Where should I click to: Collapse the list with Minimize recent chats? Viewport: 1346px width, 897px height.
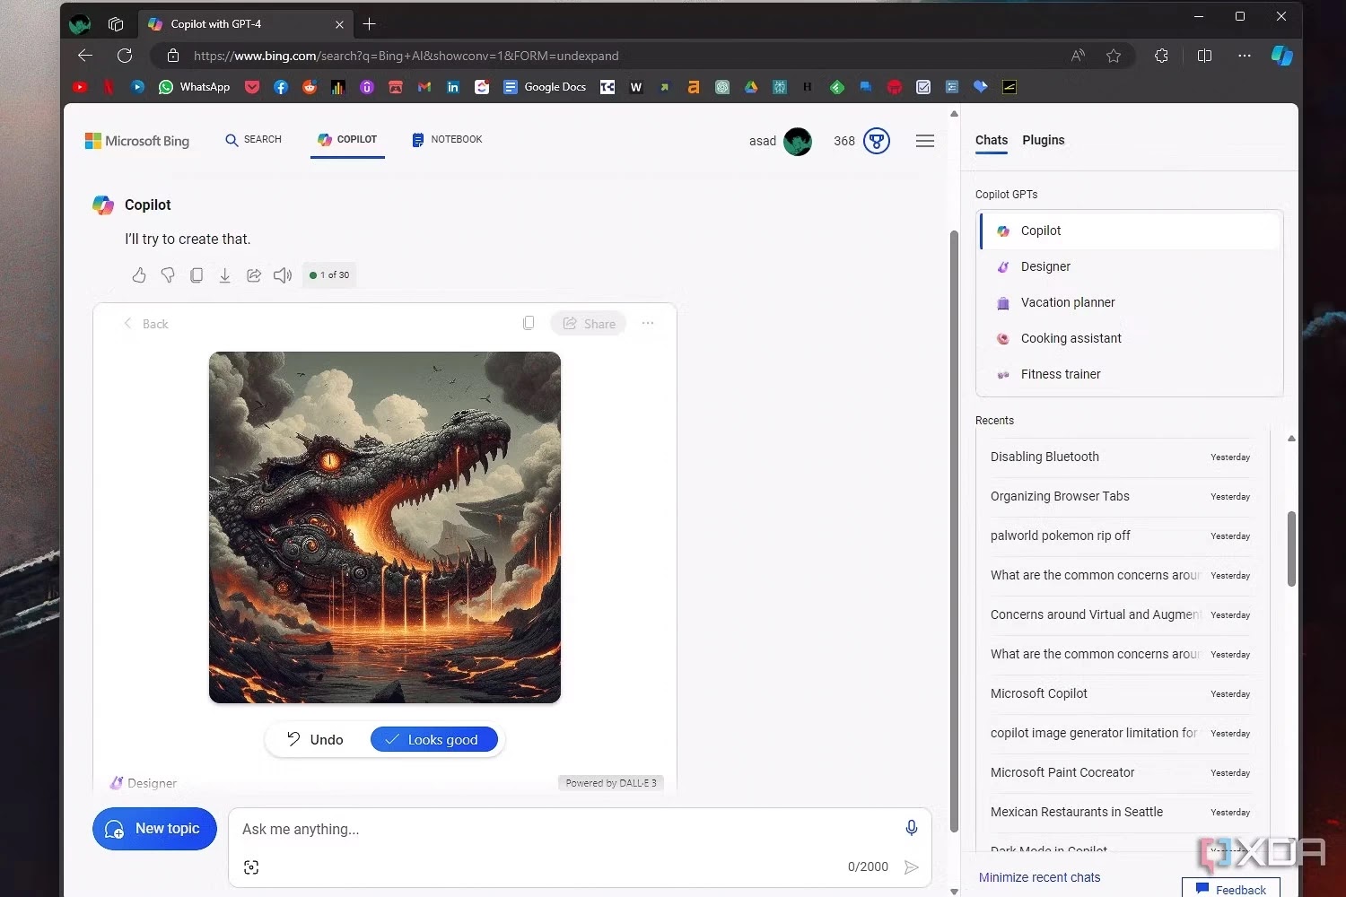pos(1039,877)
